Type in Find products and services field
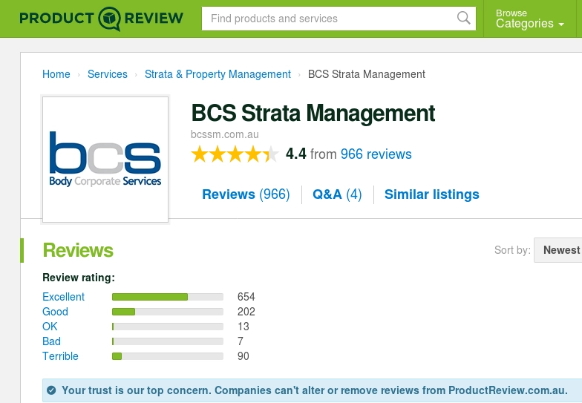Image resolution: width=582 pixels, height=403 pixels. (x=330, y=19)
